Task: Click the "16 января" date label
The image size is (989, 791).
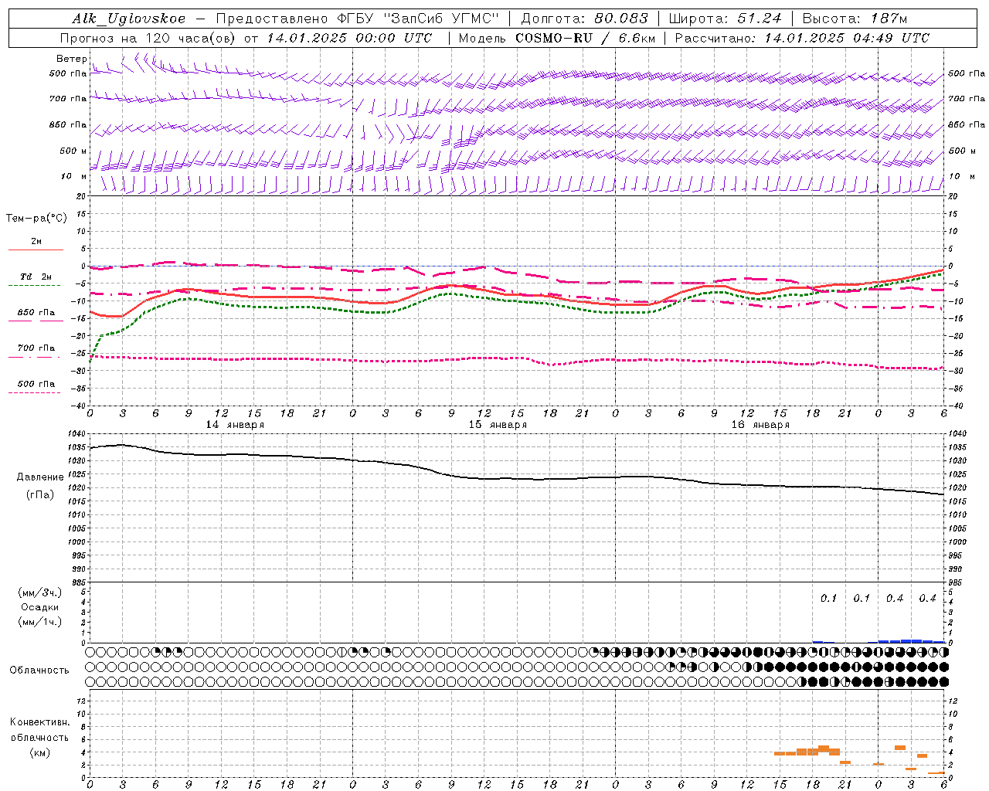Action: (x=760, y=425)
